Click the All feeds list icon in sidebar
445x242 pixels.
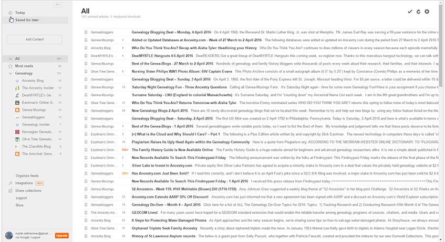pyautogui.click(x=11, y=59)
